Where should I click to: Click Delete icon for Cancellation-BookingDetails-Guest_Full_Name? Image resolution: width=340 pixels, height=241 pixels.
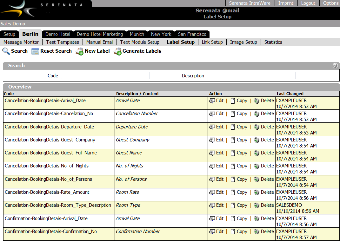257,153
